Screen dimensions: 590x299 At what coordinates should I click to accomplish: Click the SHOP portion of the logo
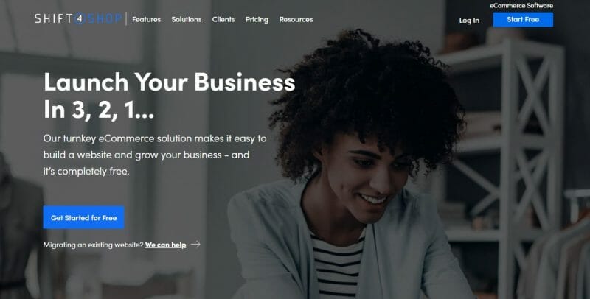tap(104, 19)
